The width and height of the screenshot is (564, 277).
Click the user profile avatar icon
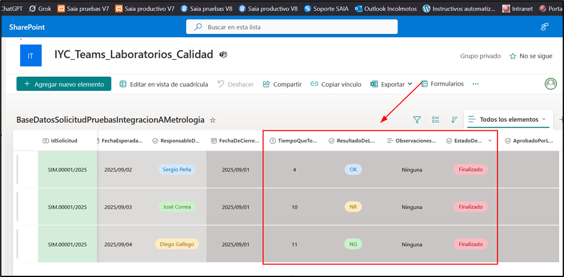pyautogui.click(x=551, y=84)
